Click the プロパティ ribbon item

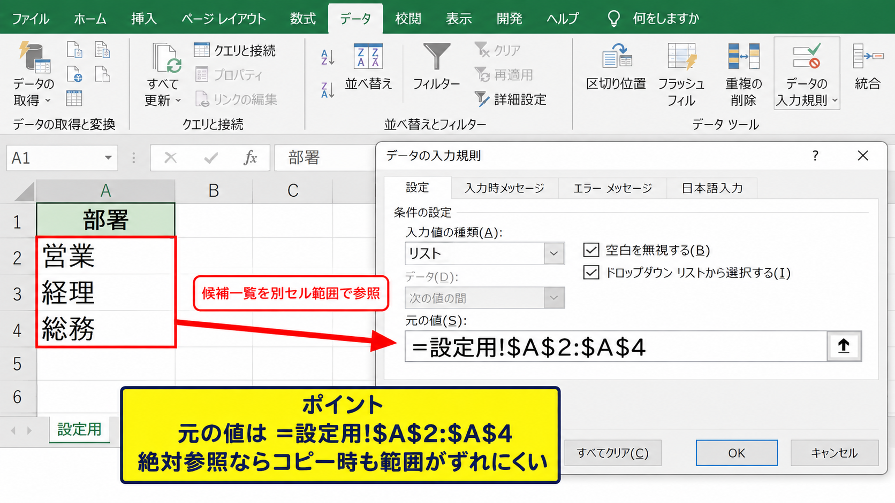pyautogui.click(x=229, y=75)
